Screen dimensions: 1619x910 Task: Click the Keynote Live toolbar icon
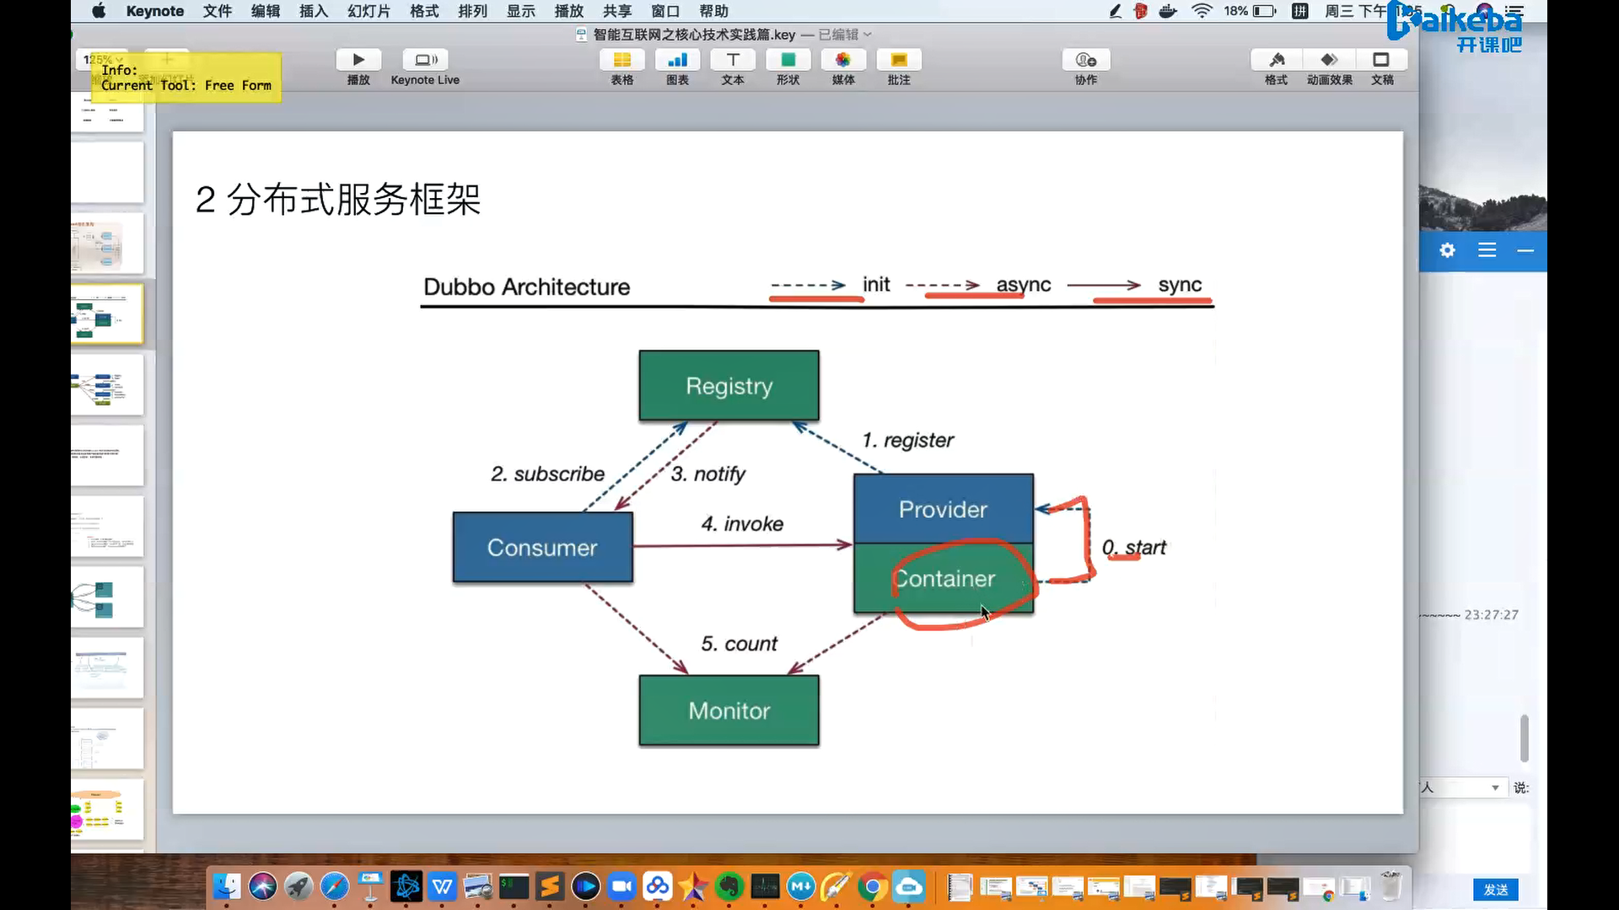tap(425, 60)
